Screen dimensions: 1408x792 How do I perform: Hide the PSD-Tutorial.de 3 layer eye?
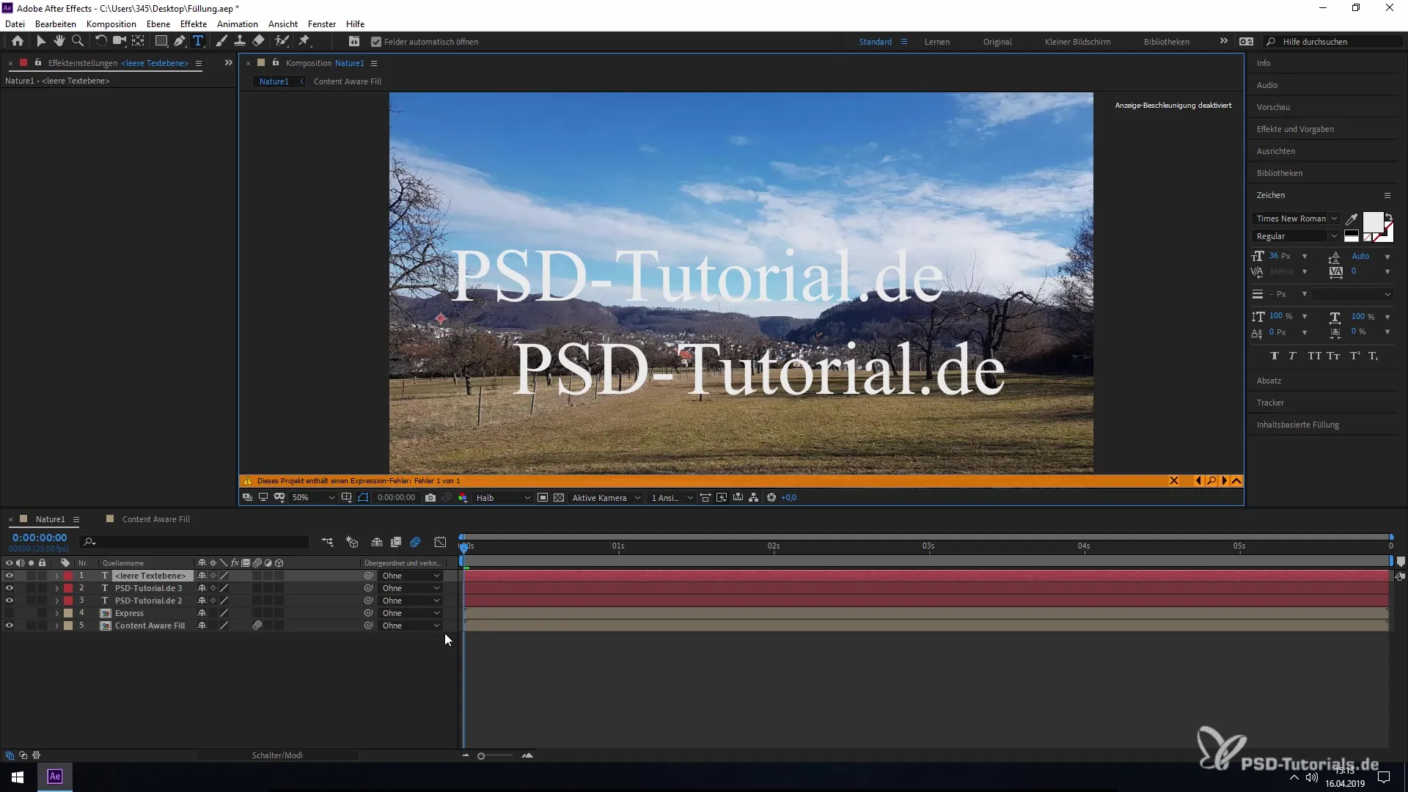[x=9, y=588]
